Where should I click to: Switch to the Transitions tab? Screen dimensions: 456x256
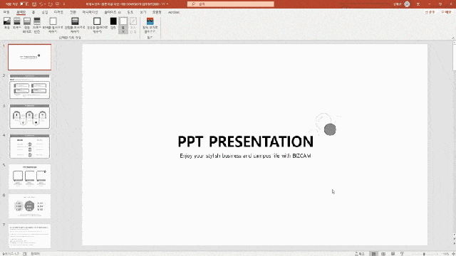pos(73,12)
